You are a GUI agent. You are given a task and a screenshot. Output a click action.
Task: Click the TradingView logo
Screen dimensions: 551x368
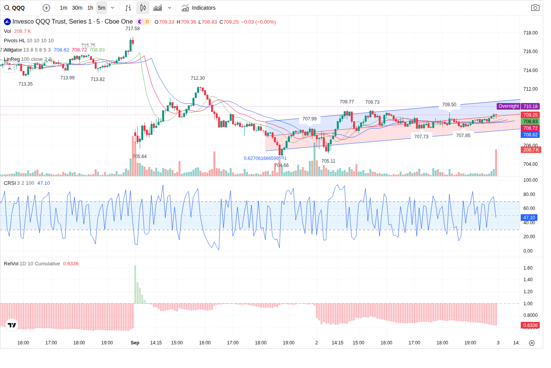12,325
